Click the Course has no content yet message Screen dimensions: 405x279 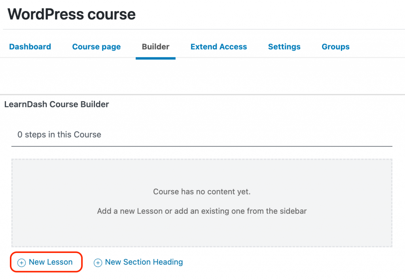click(202, 191)
